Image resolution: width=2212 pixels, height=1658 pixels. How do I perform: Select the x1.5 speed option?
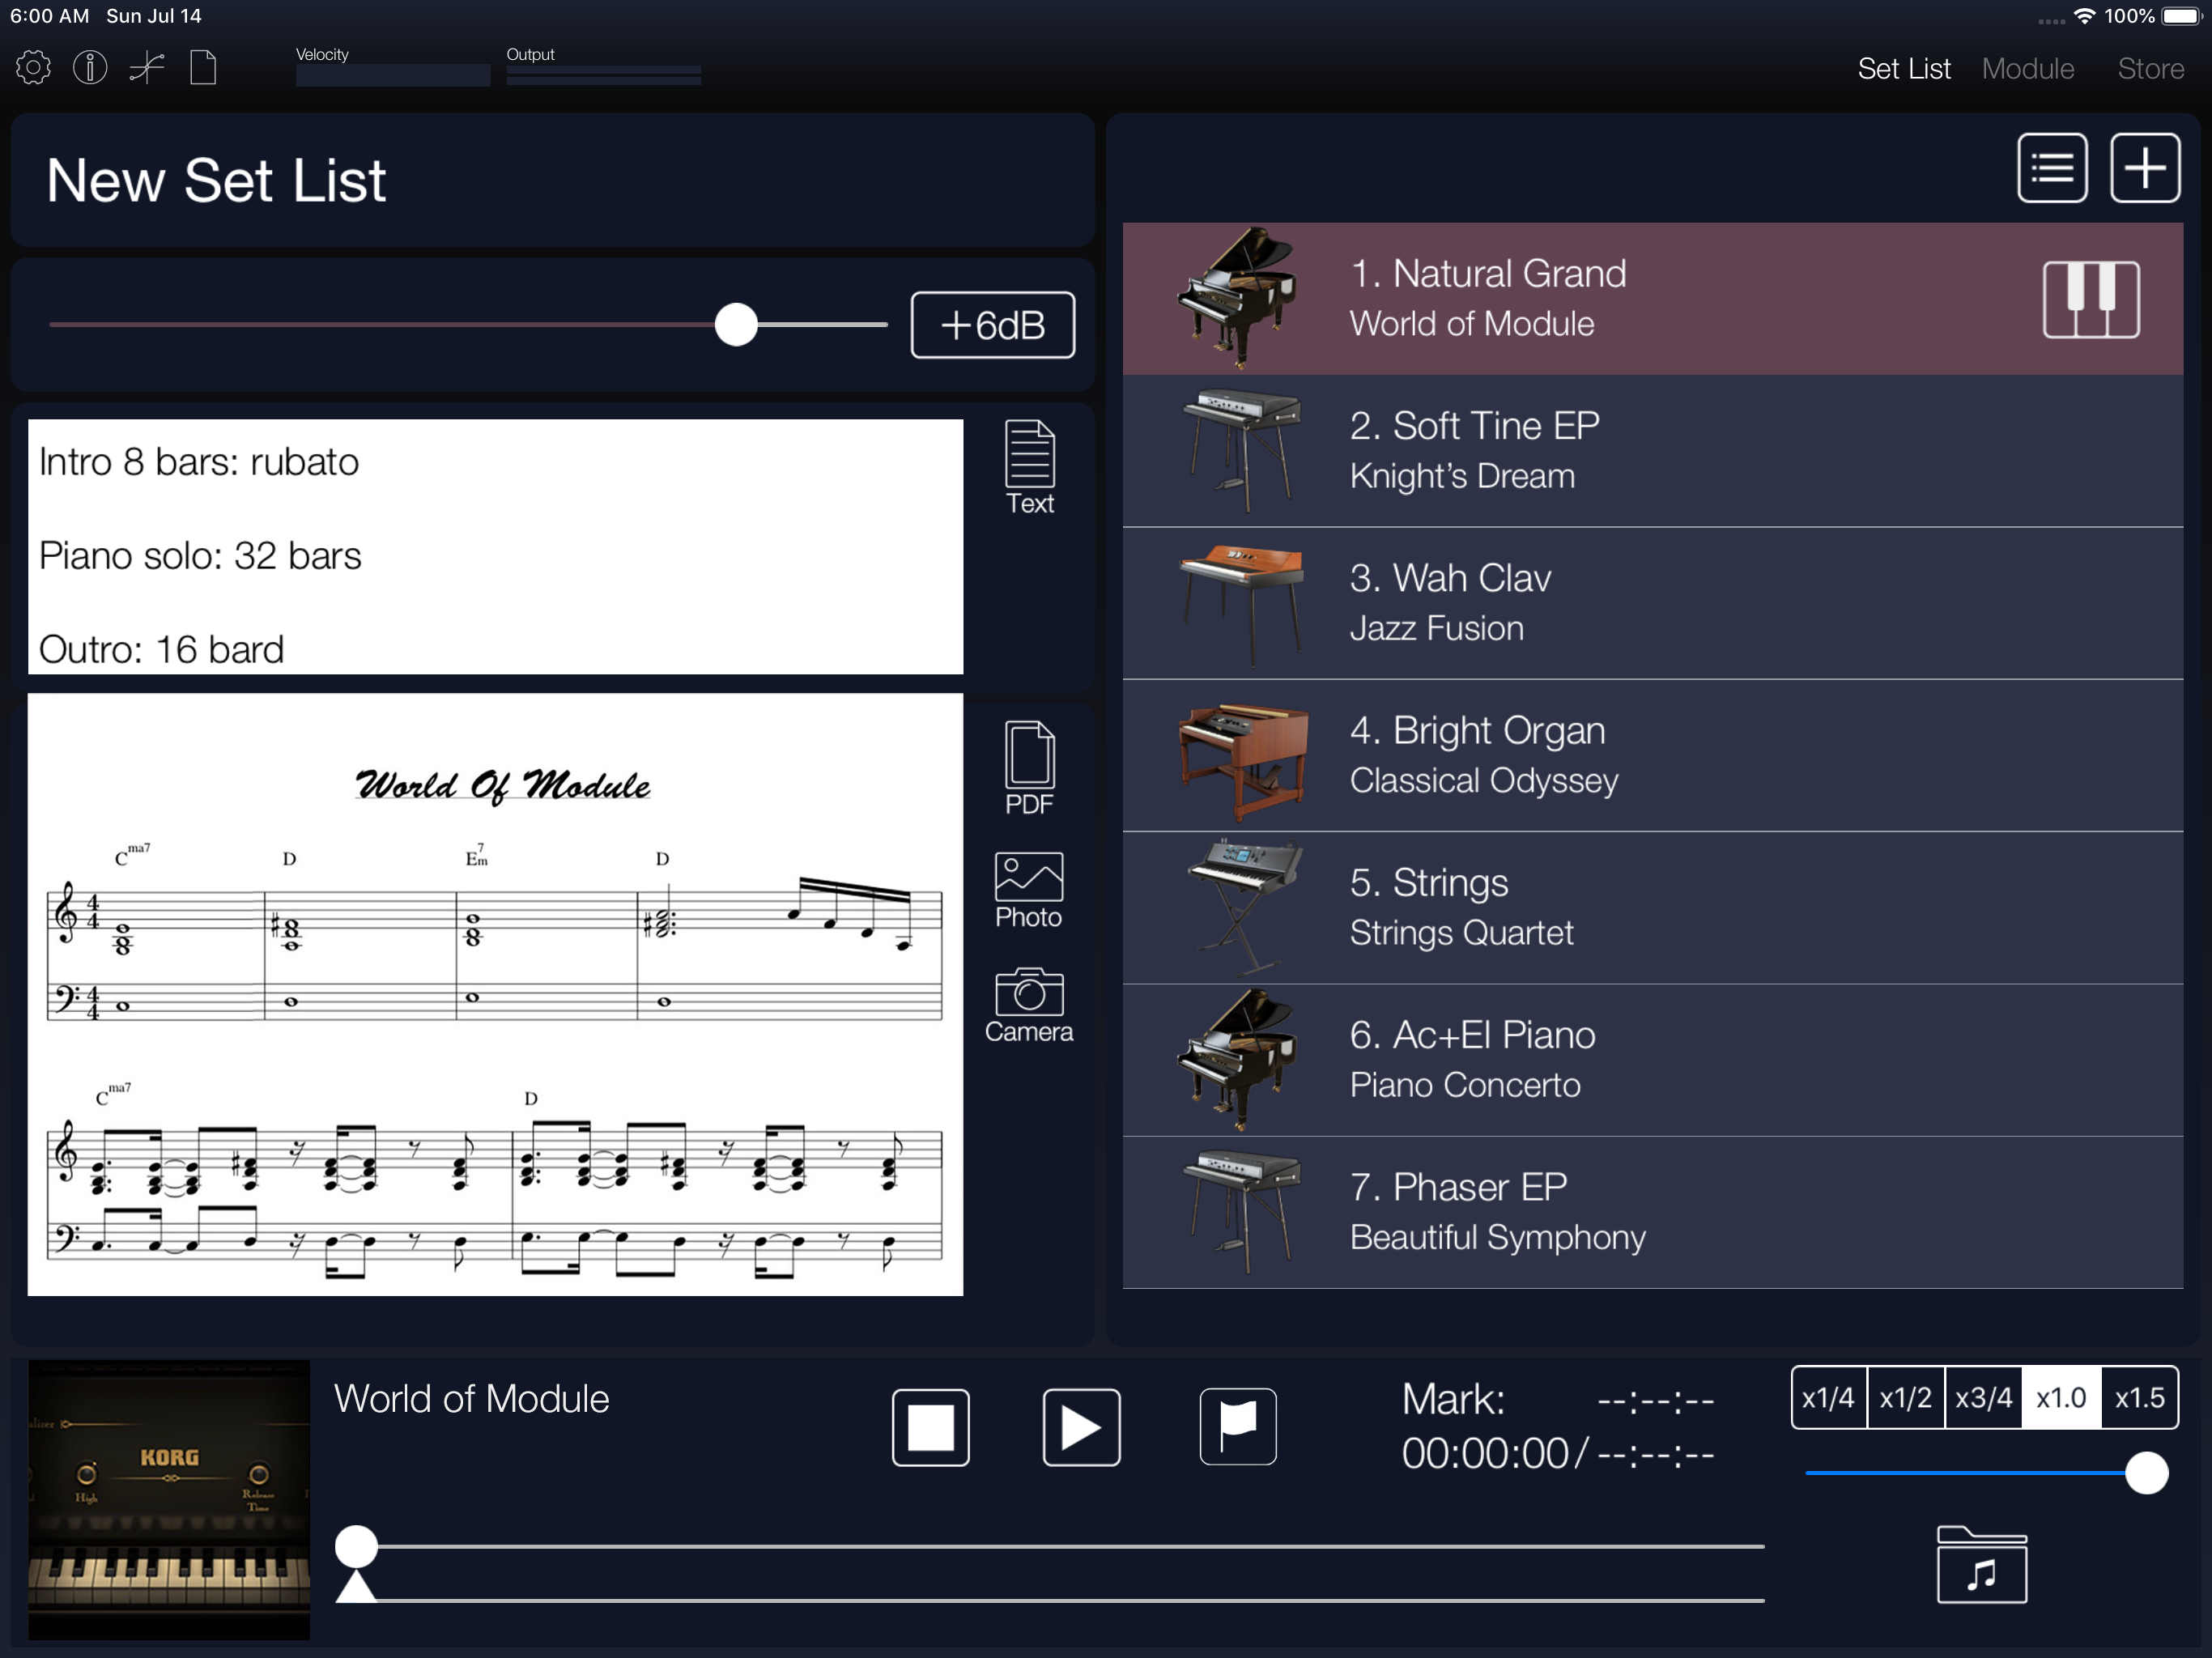click(x=2139, y=1397)
